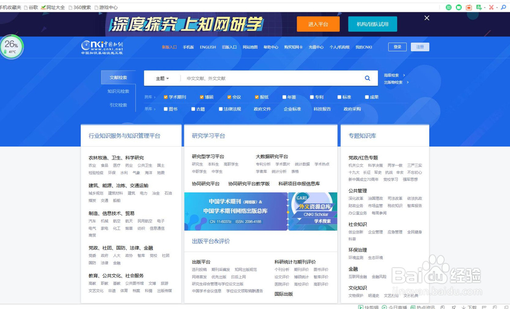This screenshot has width=510, height=309.
Task: Open 个人/机构馆 in top navigation
Action: tap(339, 47)
